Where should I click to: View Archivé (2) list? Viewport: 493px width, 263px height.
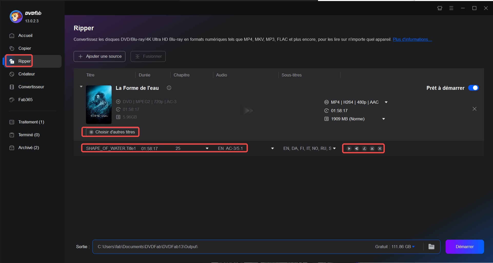coord(33,148)
